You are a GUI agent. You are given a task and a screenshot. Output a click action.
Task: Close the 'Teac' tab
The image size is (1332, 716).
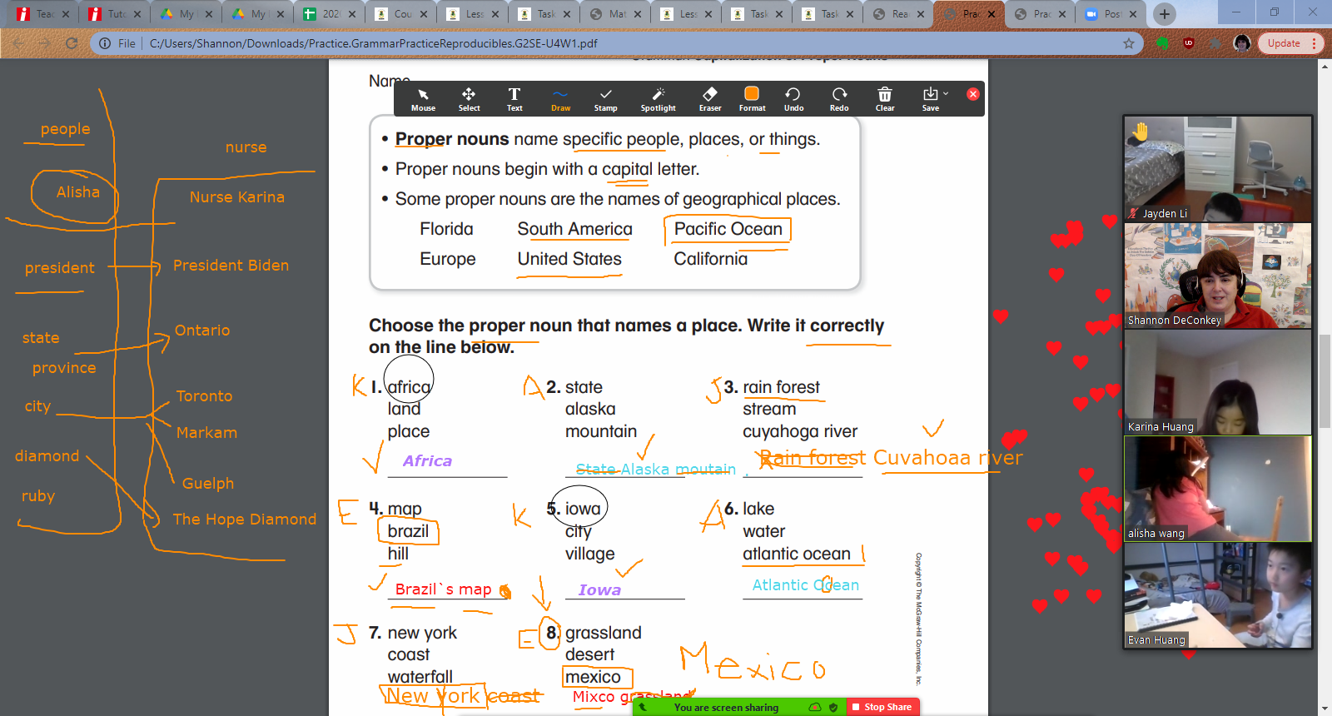click(x=66, y=14)
